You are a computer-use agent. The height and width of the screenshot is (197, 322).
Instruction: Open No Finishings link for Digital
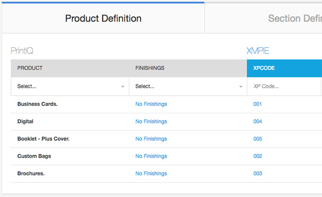[151, 122]
